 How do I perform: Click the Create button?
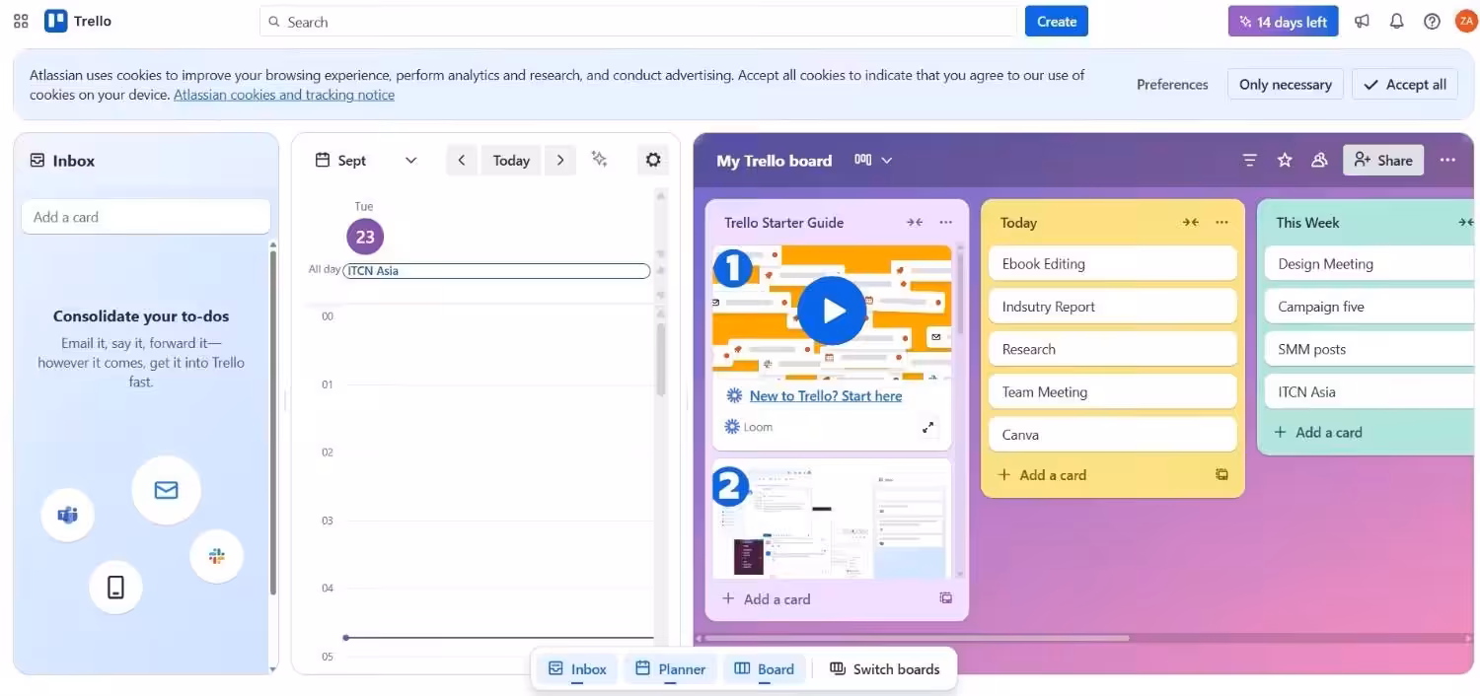click(1056, 21)
